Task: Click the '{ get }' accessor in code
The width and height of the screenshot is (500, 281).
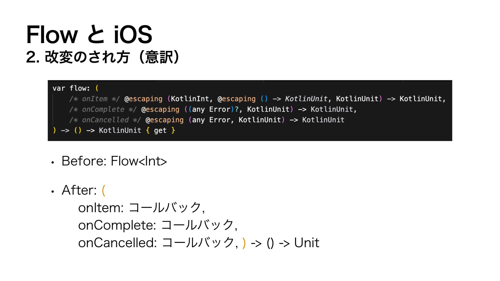Action: [x=160, y=130]
